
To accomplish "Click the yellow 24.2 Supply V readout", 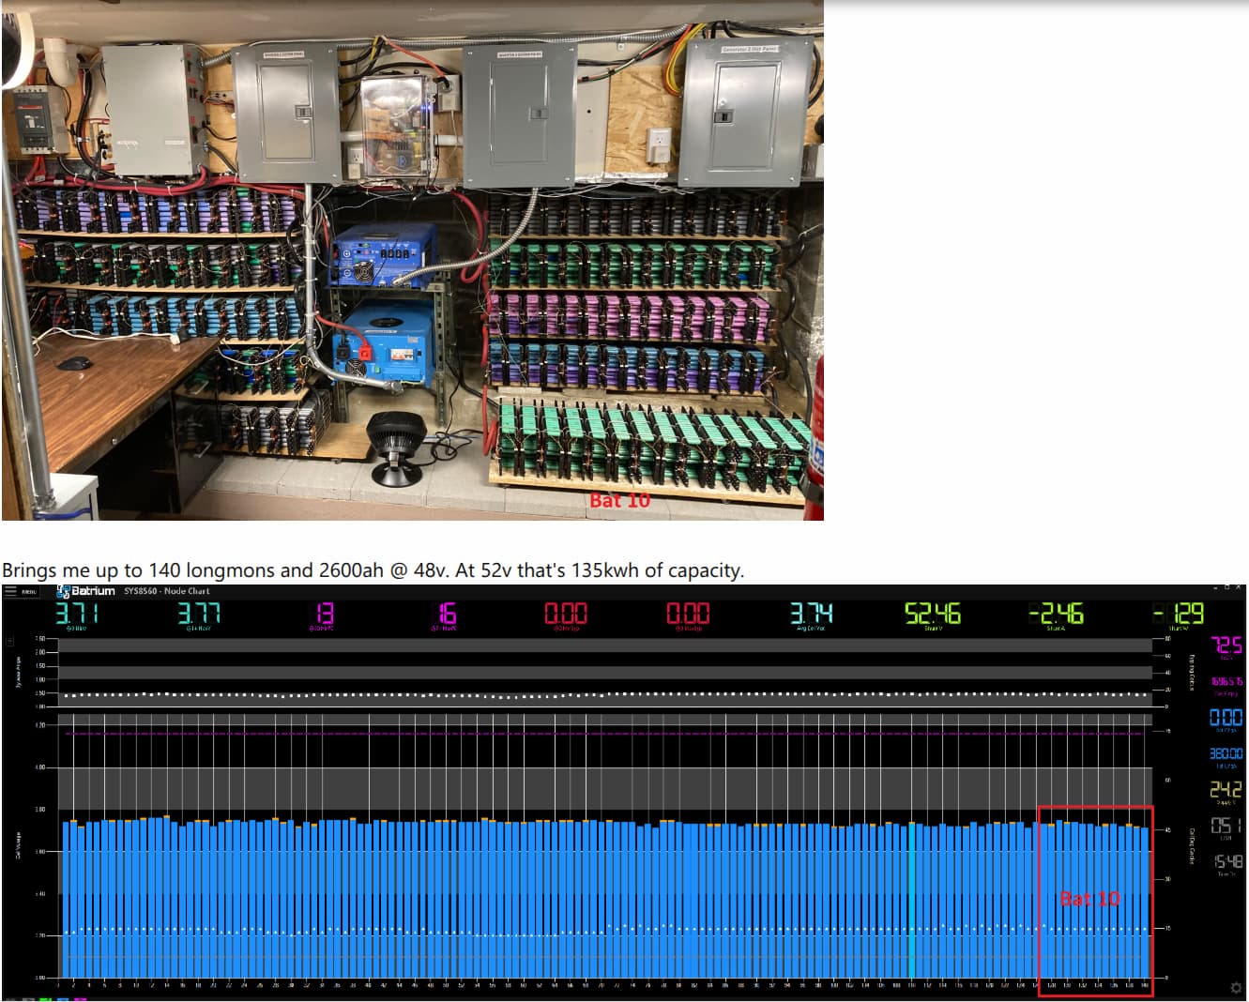I will 1226,790.
